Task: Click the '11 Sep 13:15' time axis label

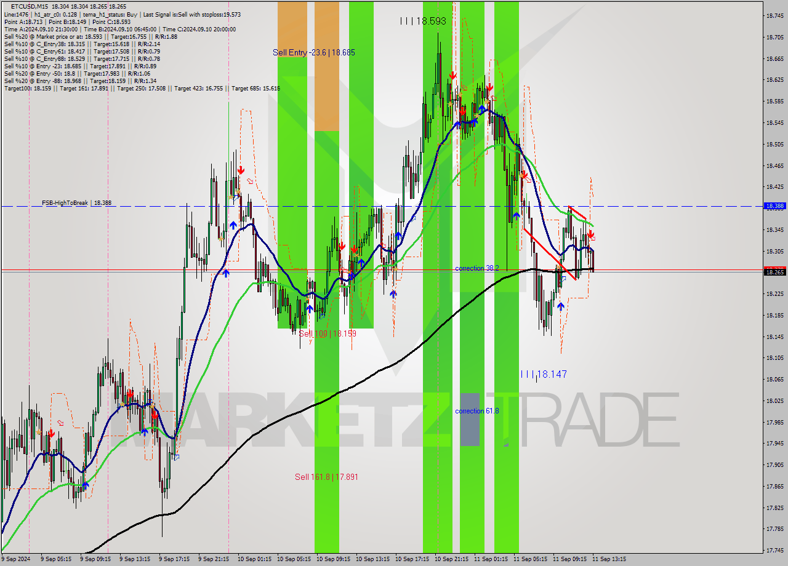Action: coord(608,559)
